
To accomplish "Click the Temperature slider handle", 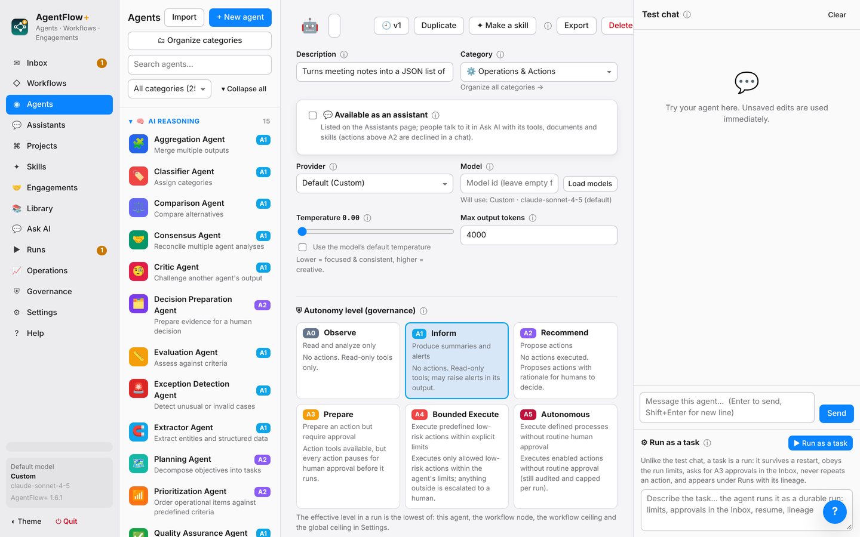I will point(302,232).
